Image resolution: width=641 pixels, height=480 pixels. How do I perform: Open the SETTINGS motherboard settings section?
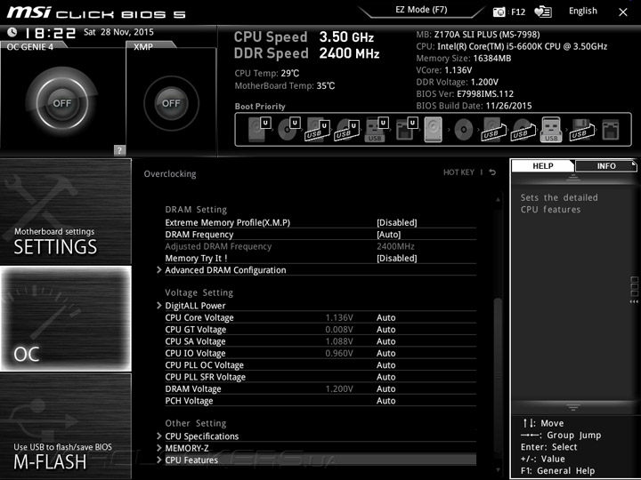pyautogui.click(x=65, y=212)
